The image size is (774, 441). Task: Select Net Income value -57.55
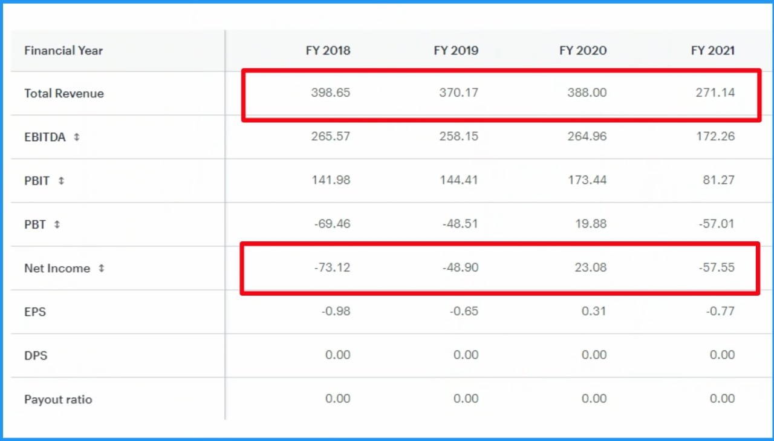click(x=717, y=267)
